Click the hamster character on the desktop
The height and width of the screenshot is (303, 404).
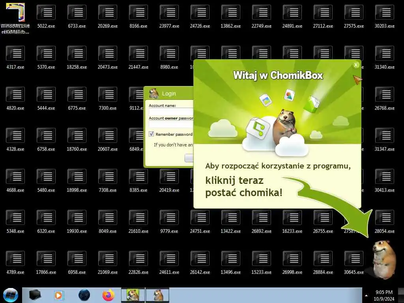pos(384,260)
